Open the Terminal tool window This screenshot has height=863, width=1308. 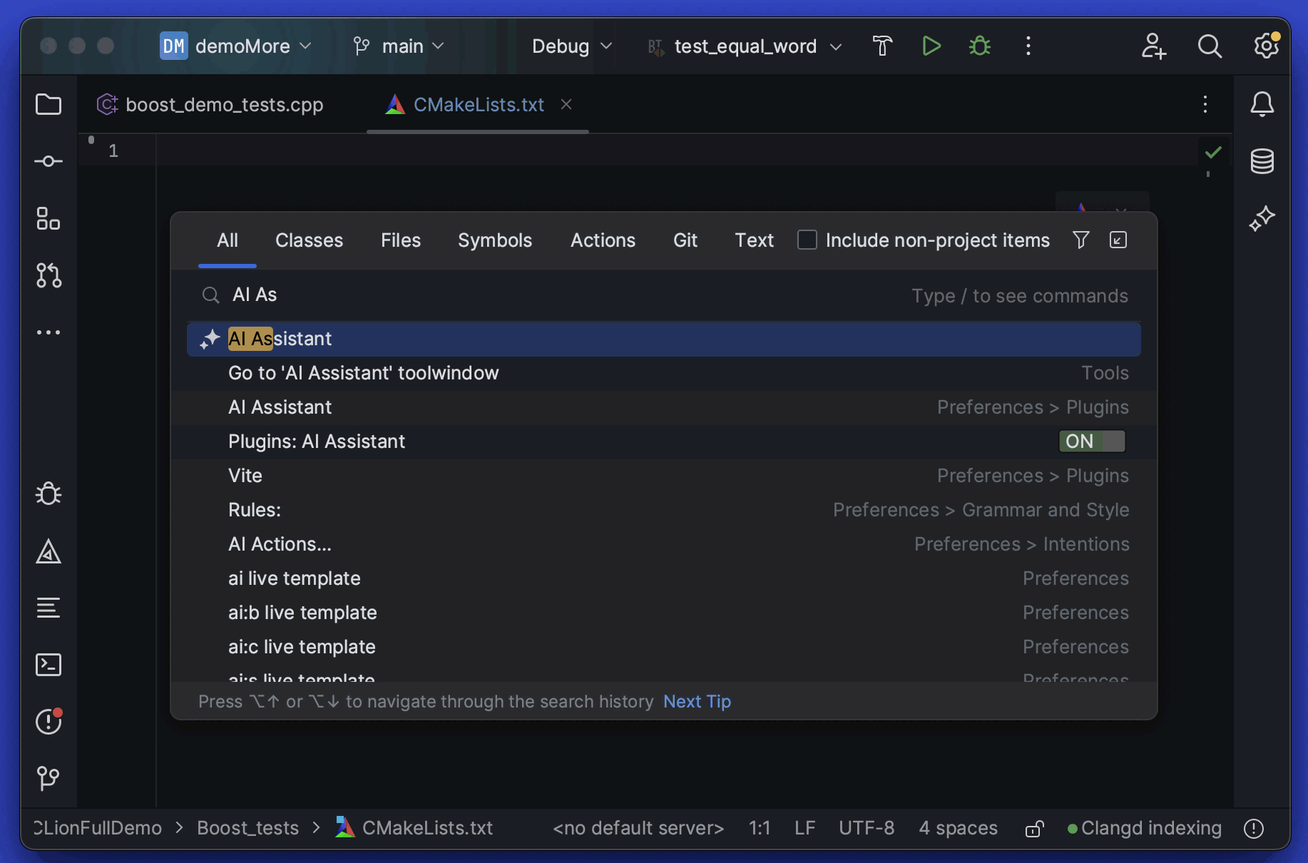(x=48, y=665)
